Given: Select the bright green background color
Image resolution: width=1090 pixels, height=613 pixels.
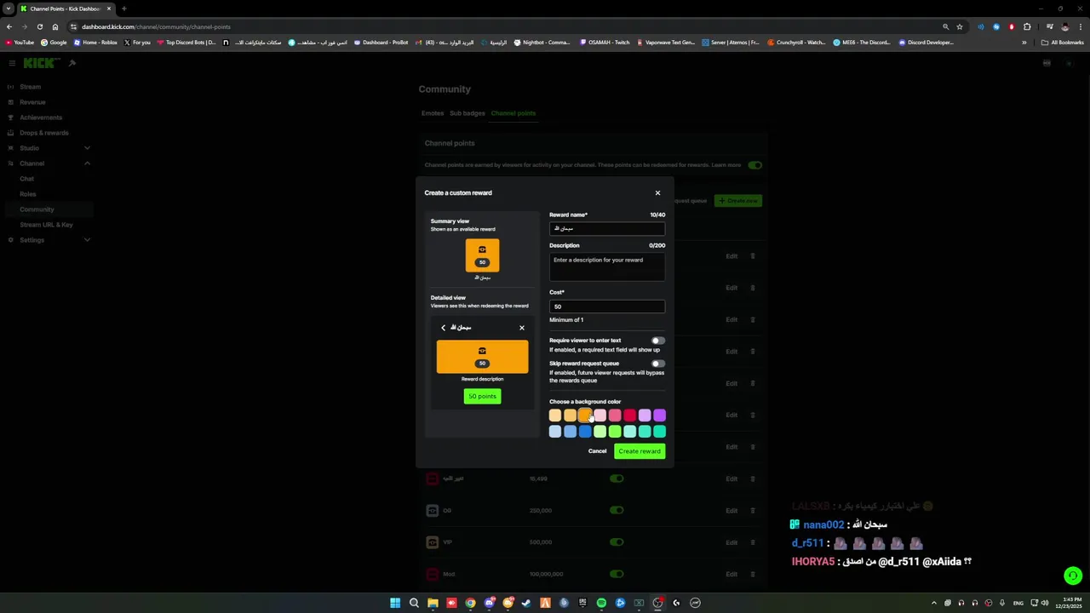Looking at the screenshot, I should coord(615,432).
